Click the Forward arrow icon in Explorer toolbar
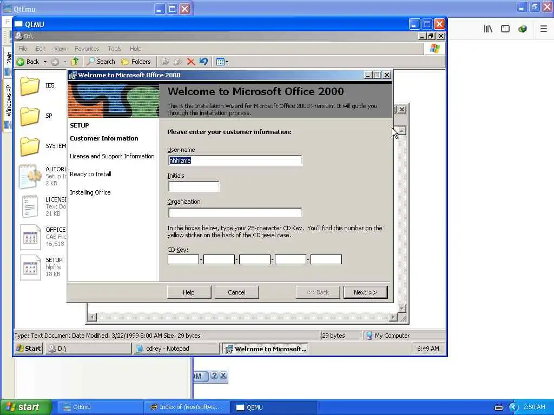The width and height of the screenshot is (554, 415). coord(55,62)
